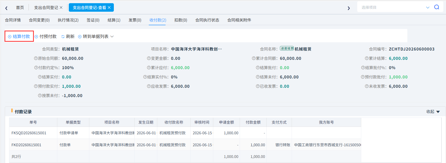Open the 结算(1) tab
This screenshot has height=163, width=446.
pos(114,20)
